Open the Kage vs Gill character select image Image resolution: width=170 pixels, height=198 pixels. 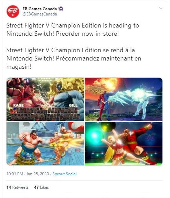(x=45, y=99)
